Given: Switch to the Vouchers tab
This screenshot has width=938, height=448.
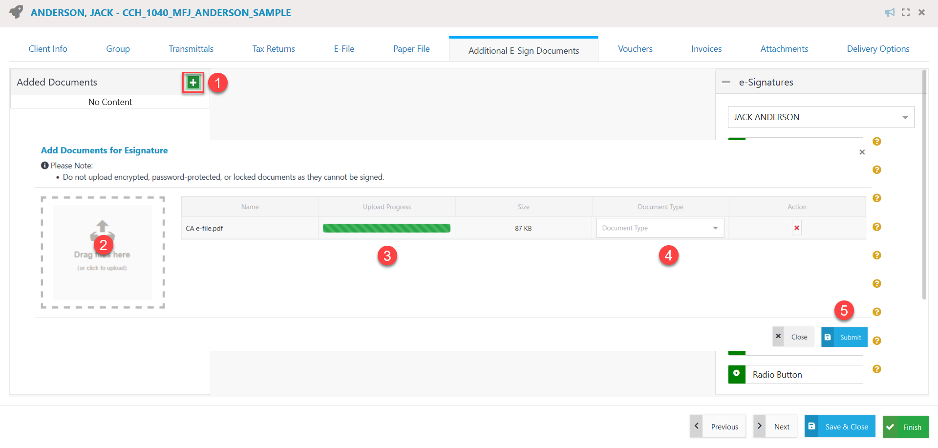Looking at the screenshot, I should pyautogui.click(x=635, y=48).
